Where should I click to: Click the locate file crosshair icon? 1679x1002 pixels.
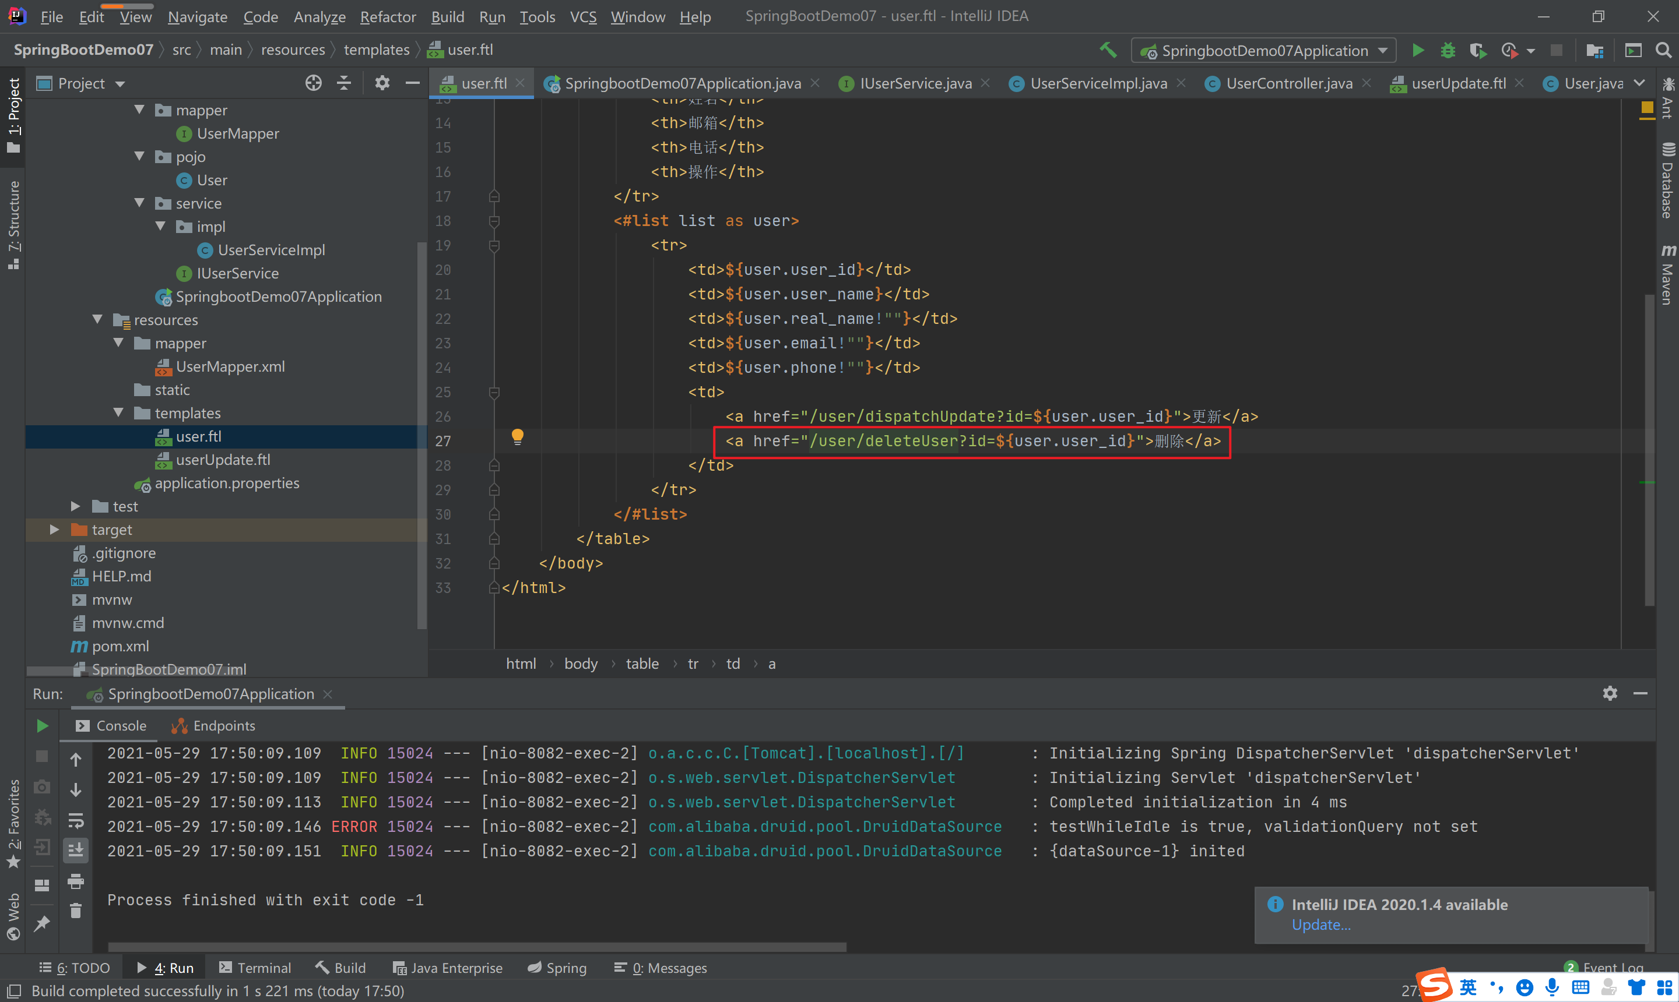[x=313, y=83]
